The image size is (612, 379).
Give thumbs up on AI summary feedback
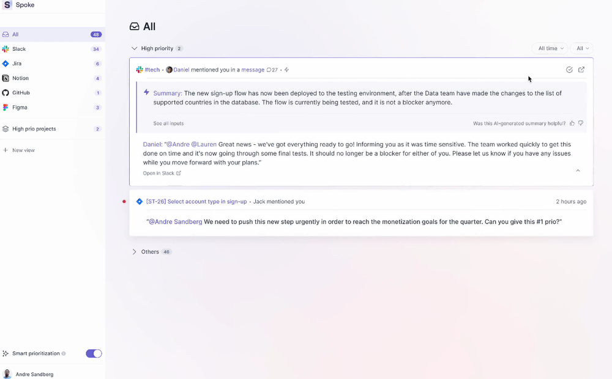572,123
